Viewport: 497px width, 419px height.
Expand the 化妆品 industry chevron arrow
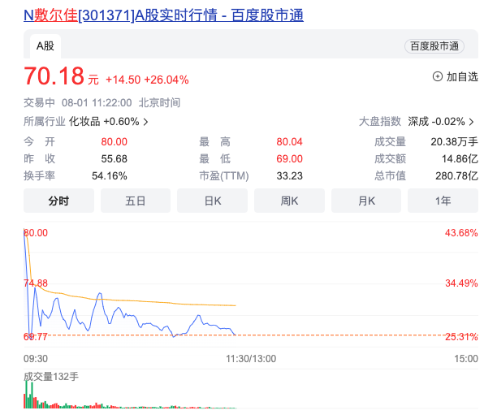(146, 122)
